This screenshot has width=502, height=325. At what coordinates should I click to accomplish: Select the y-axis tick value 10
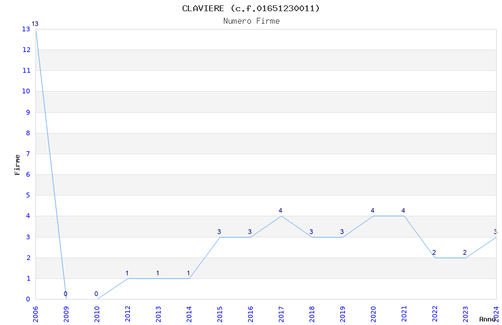tap(26, 91)
